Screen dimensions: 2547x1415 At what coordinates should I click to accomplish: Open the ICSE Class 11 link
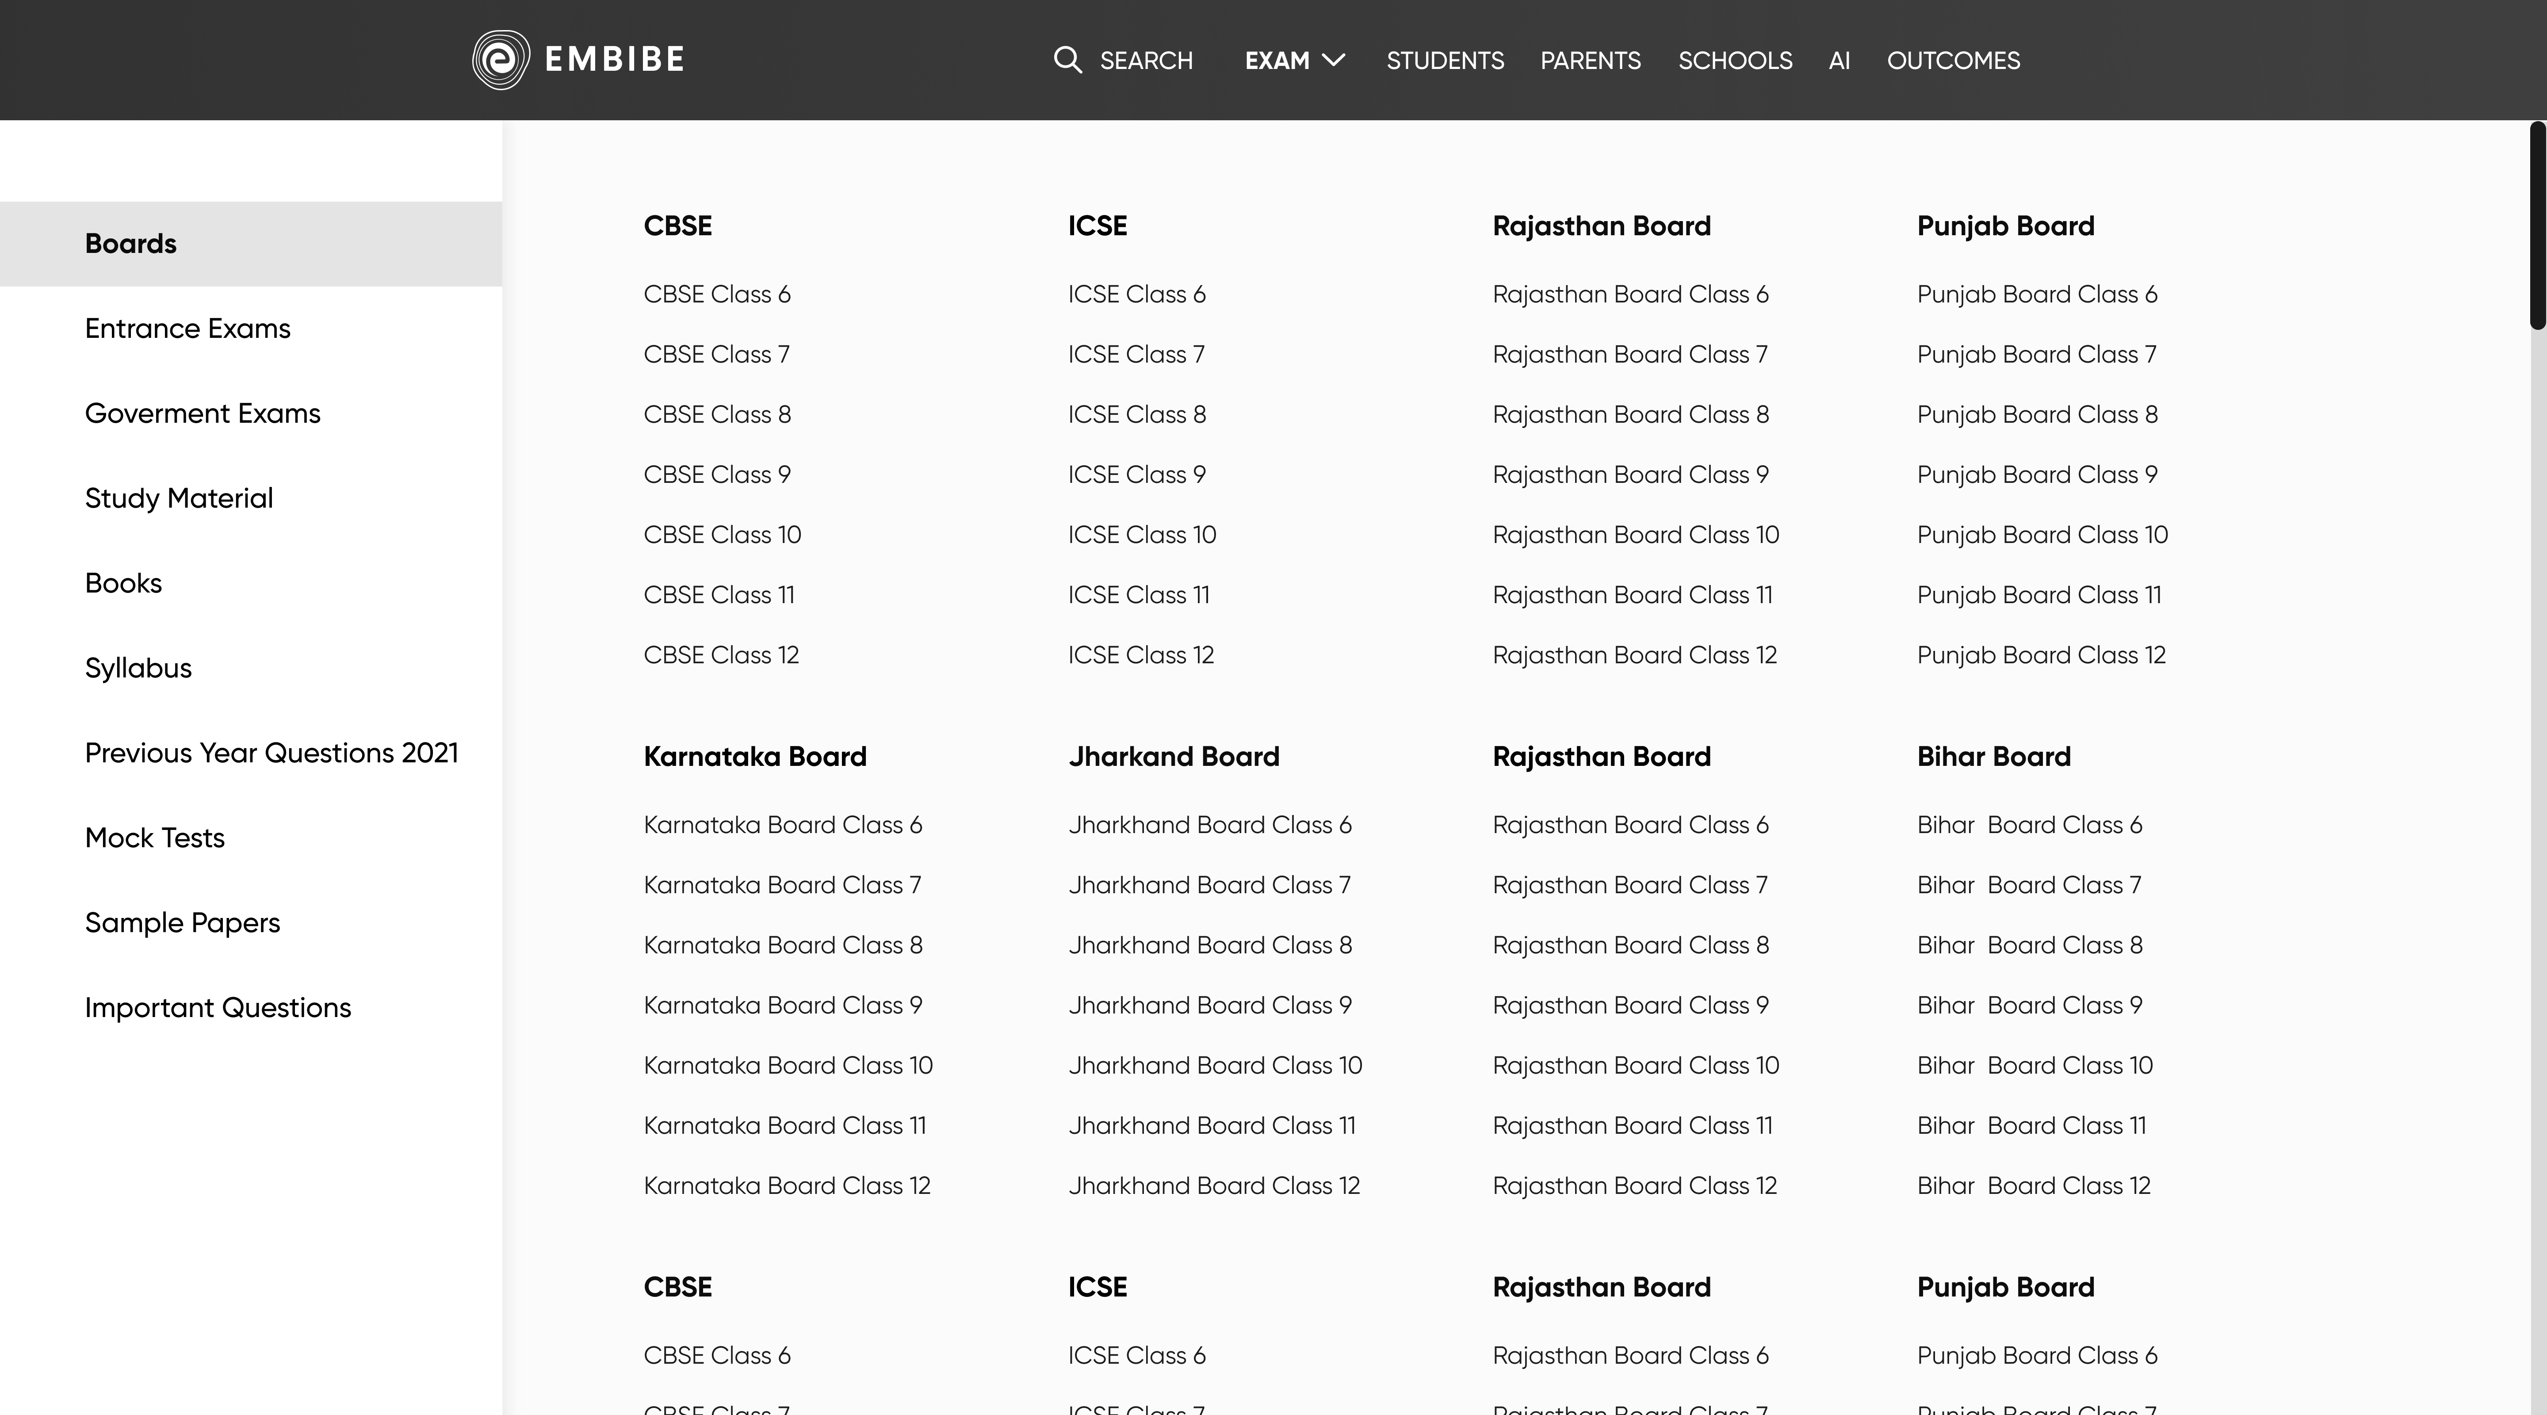click(1139, 595)
